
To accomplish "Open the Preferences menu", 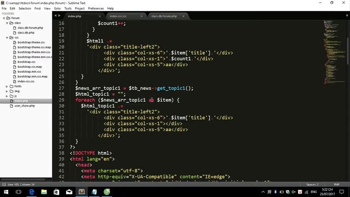I will point(96,9).
